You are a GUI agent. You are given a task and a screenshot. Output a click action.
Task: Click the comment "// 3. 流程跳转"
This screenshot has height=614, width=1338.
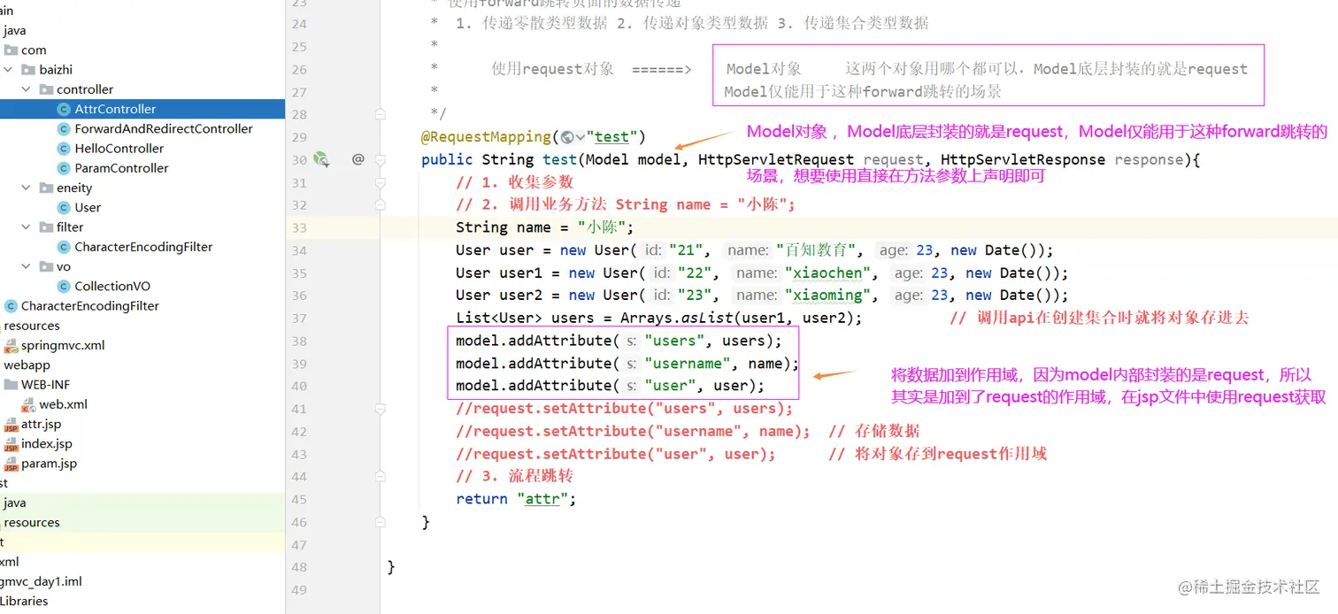coord(515,476)
